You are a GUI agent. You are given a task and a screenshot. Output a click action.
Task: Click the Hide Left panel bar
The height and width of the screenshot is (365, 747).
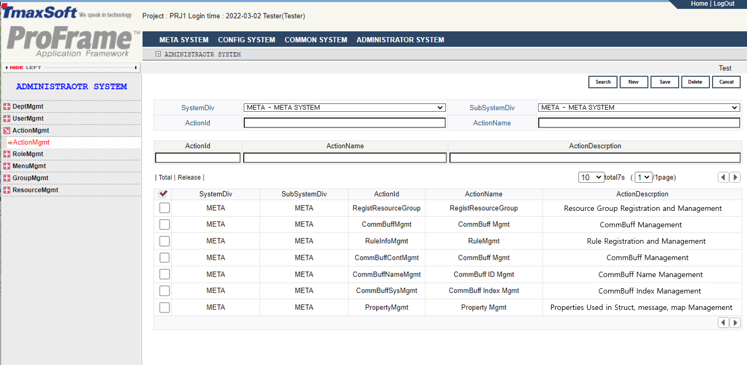(x=71, y=67)
